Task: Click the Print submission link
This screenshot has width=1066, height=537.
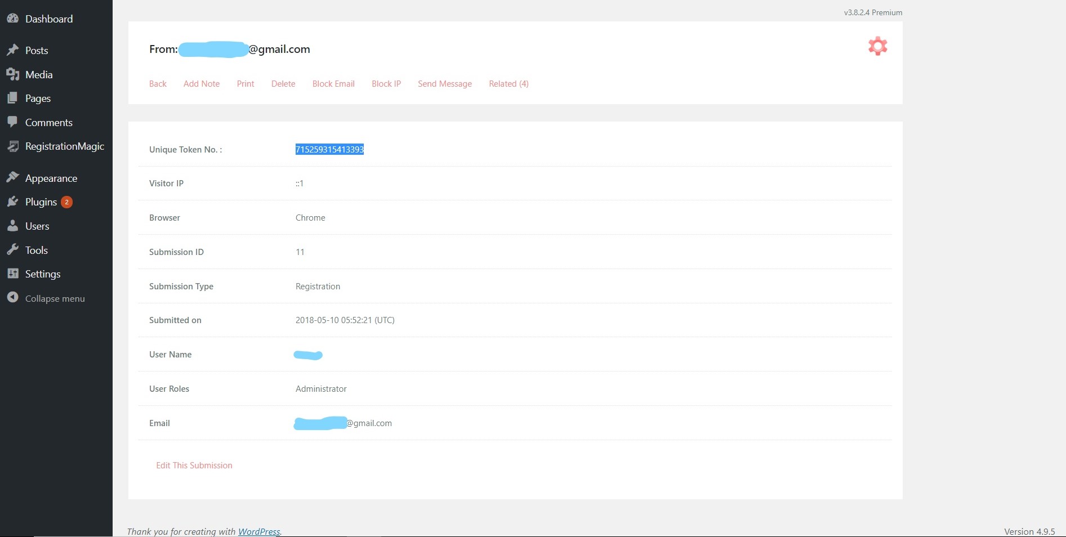Action: coord(246,84)
